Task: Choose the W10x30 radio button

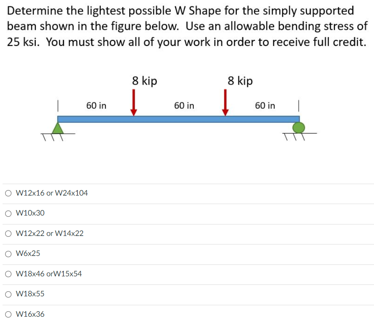Action: click(x=8, y=213)
